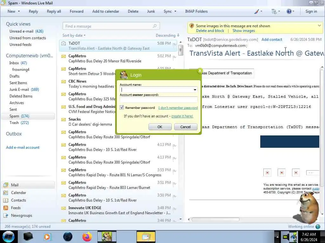Expand the New button dropdown arrow
This screenshot has width=325, height=243.
click(x=19, y=11)
